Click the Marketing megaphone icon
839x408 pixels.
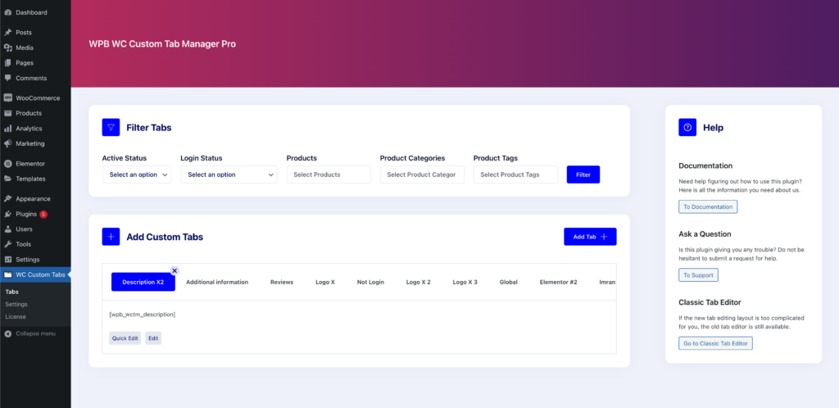(7, 143)
